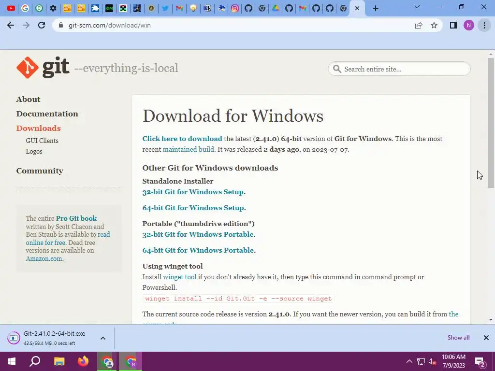This screenshot has width=495, height=371.
Task: Close the active git-scm tab
Action: point(357,9)
